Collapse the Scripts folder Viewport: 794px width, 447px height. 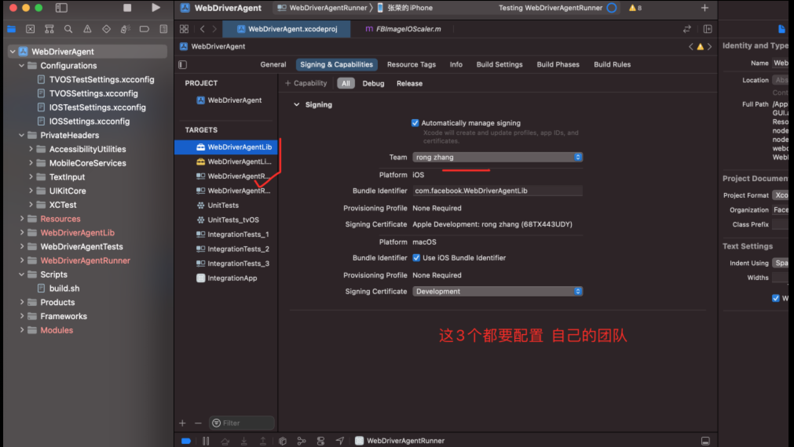point(22,274)
